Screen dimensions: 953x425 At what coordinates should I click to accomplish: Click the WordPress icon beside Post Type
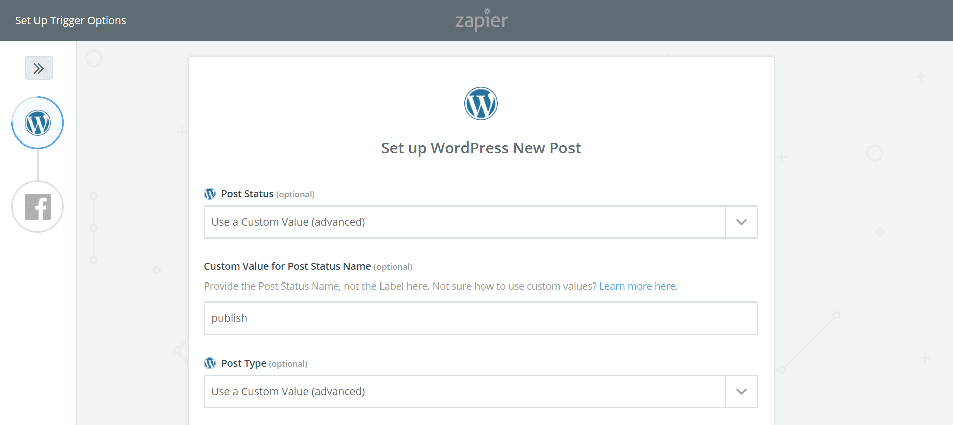pos(209,363)
